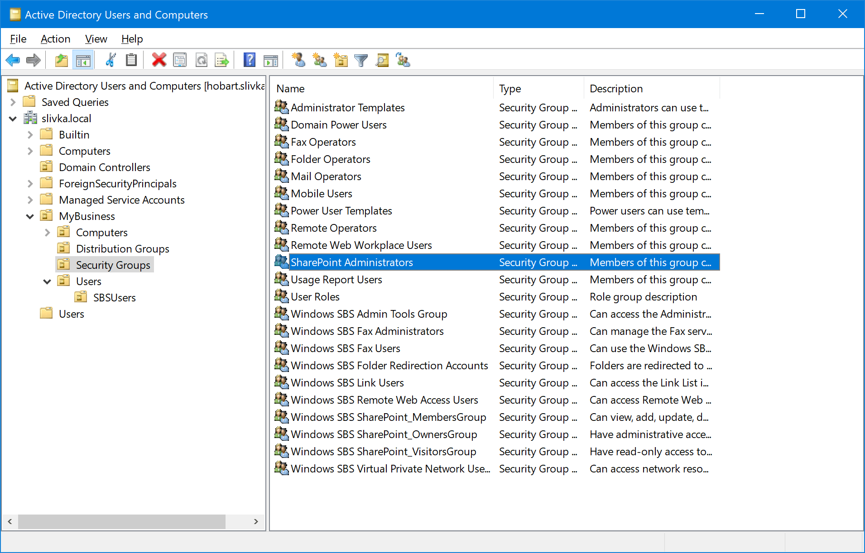Click the Create new group icon

click(320, 60)
